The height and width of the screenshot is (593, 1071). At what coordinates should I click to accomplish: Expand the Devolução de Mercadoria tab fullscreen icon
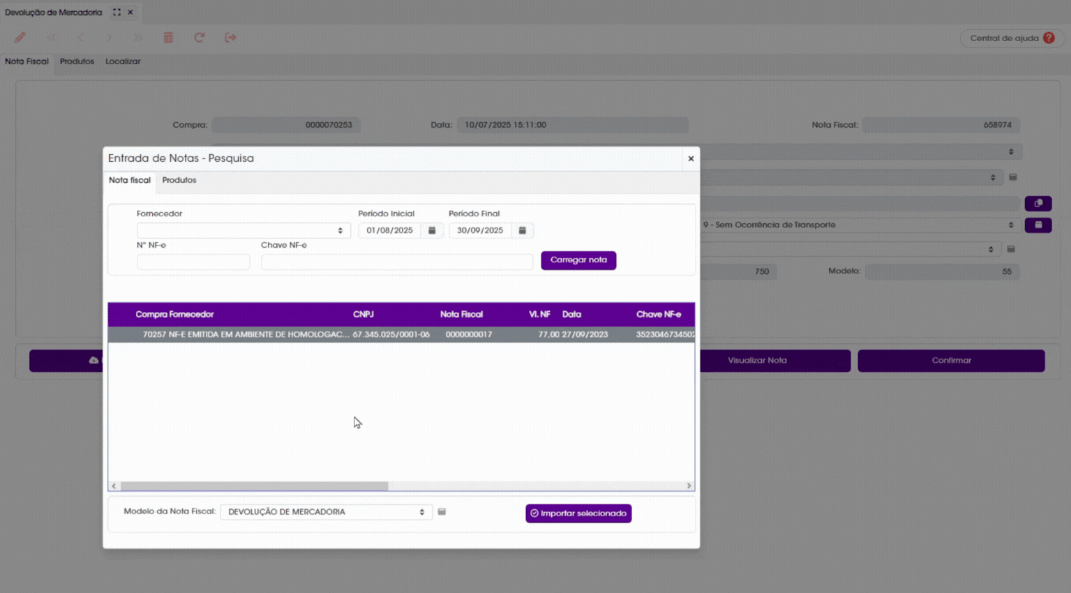click(x=117, y=13)
